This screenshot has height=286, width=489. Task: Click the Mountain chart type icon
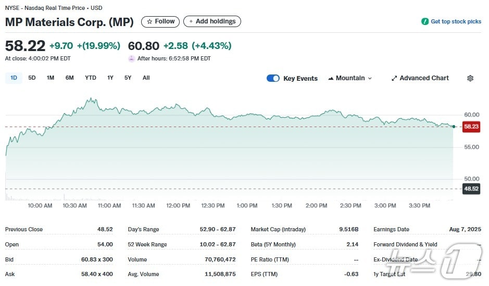point(331,78)
